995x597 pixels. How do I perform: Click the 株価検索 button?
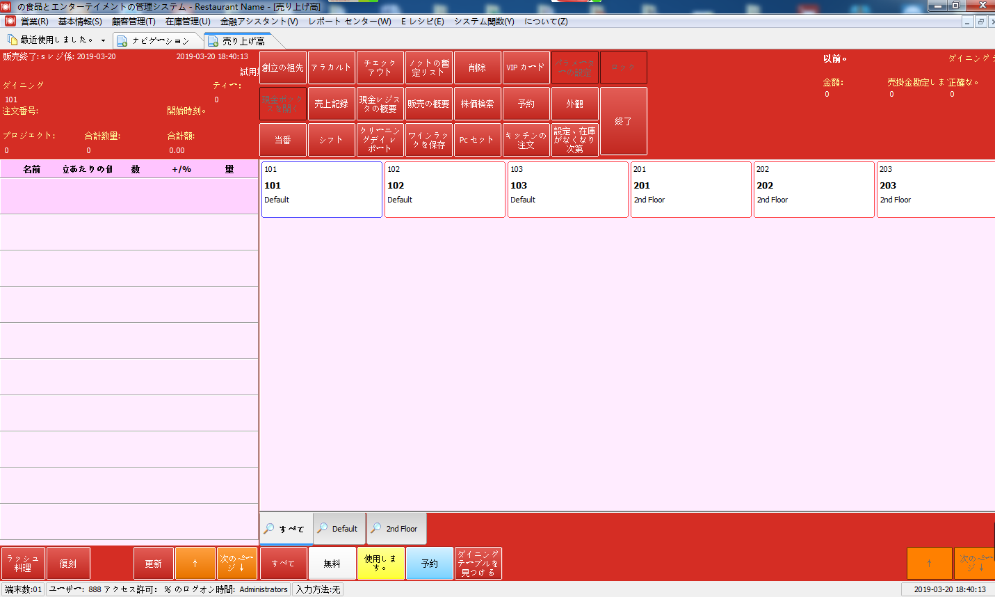[x=478, y=104]
